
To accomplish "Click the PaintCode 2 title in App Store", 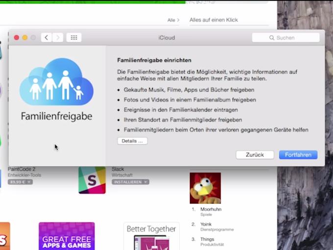I will pos(22,169).
